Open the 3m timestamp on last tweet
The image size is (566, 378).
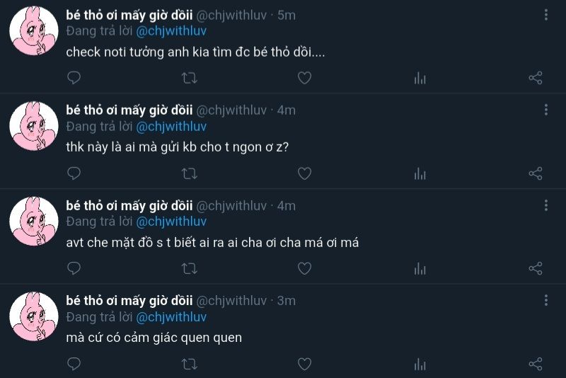pos(286,301)
